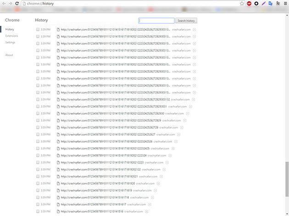Screen dimensions: 289x216
Task: Open dropdown arrow for URL ending 303132
Action: coord(194,100)
